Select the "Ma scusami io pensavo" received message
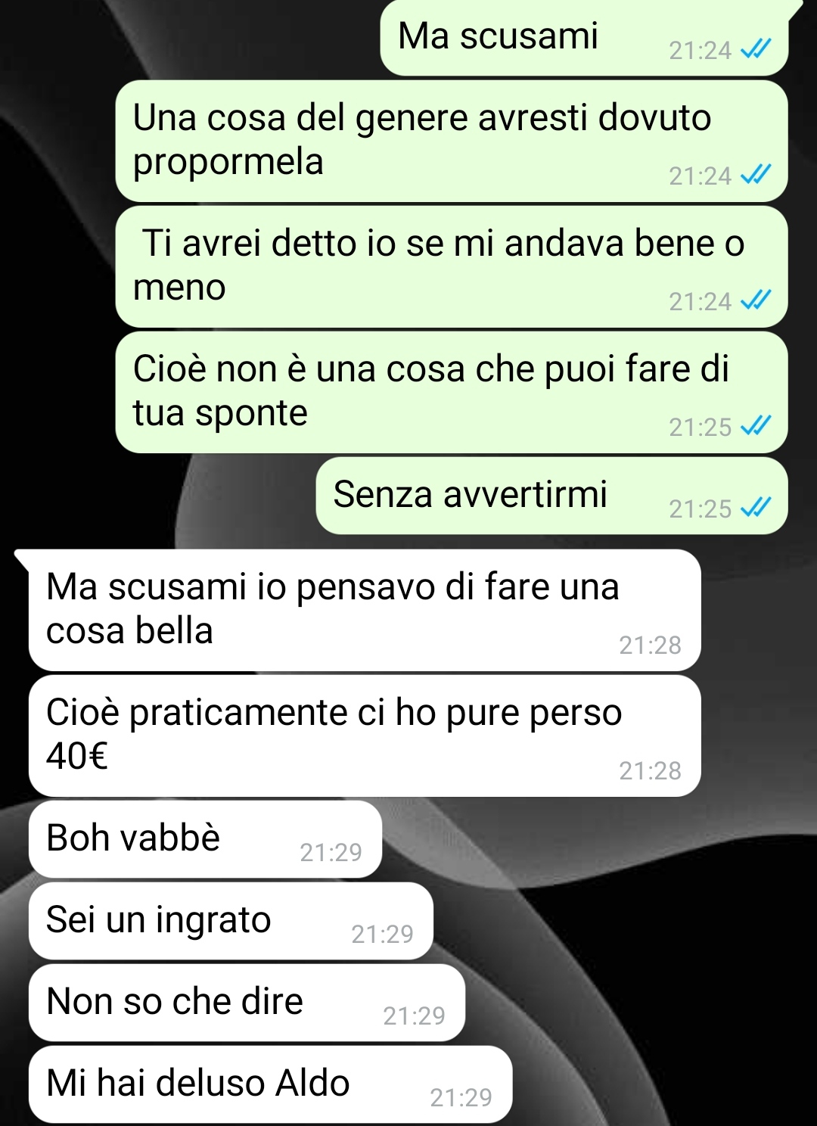Viewport: 817px width, 1126px height. click(365, 611)
